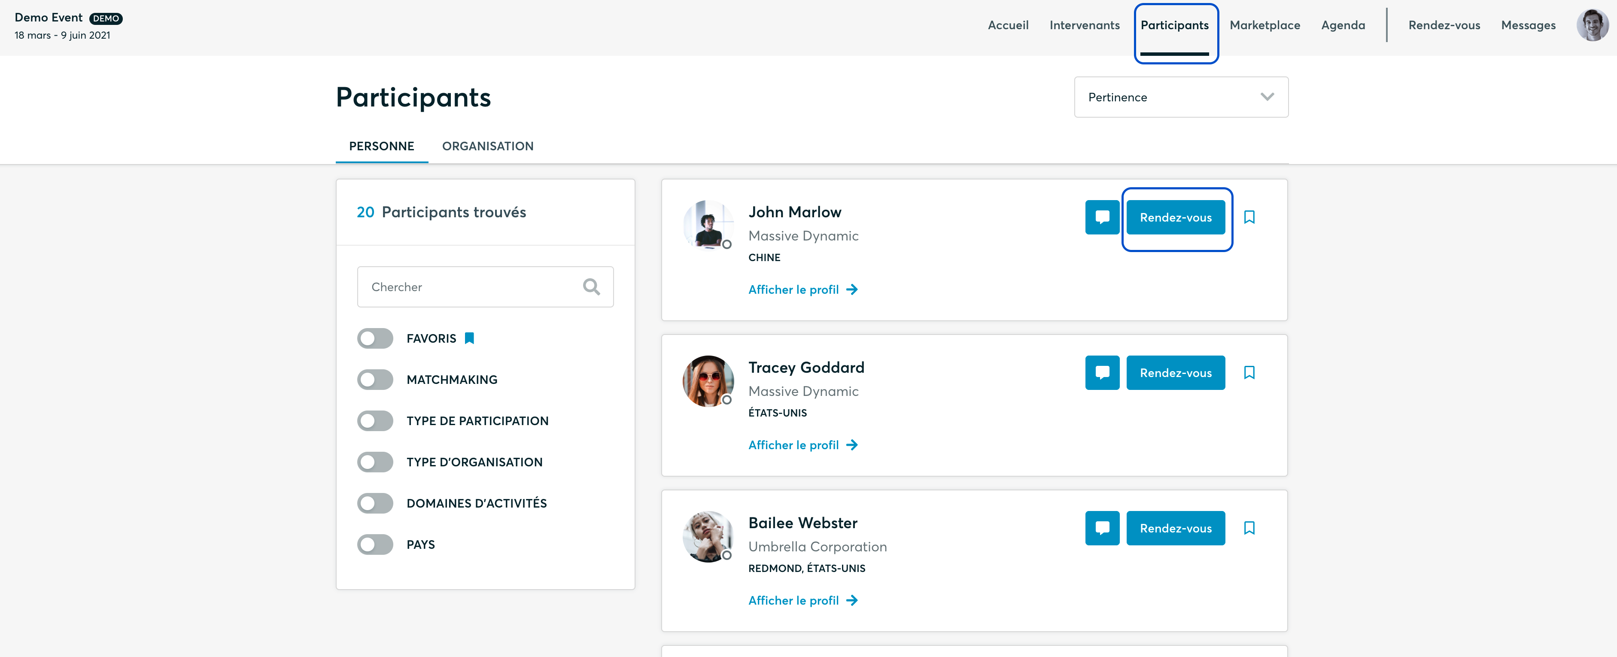Enable the Matchmaking filter toggle
The height and width of the screenshot is (657, 1617).
click(375, 380)
